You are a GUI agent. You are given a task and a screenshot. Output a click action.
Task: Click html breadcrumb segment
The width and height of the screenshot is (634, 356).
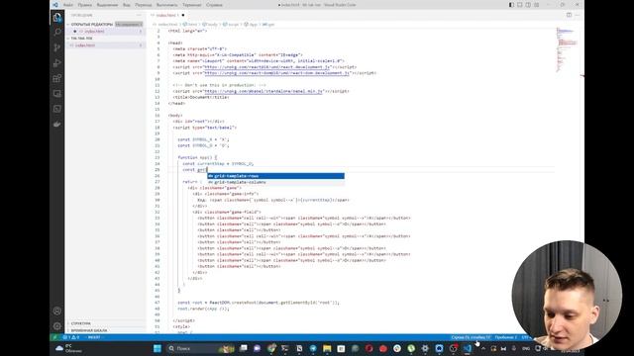pos(190,24)
